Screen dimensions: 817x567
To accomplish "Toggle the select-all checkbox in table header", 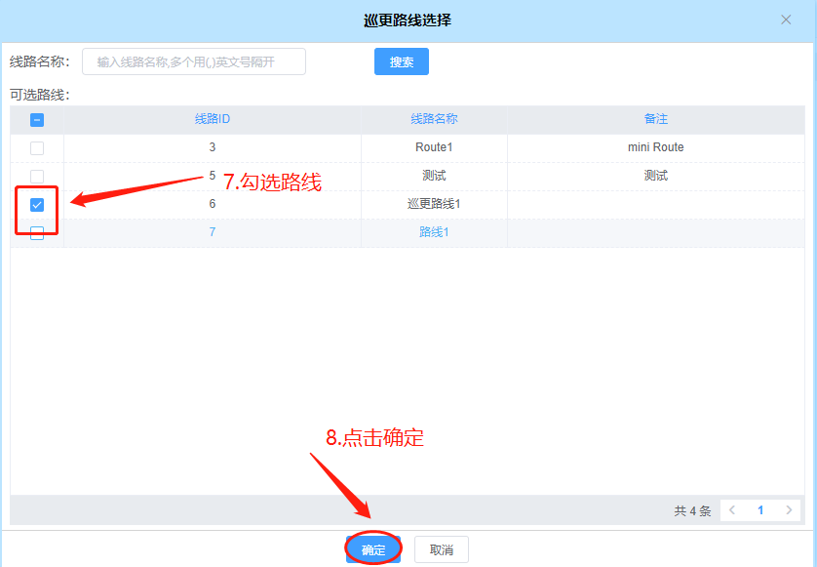I will (36, 119).
